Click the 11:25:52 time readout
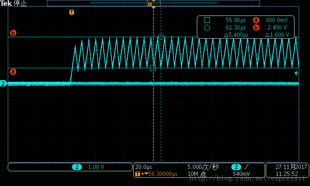Screen dimensions: 310x186 (x=287, y=174)
